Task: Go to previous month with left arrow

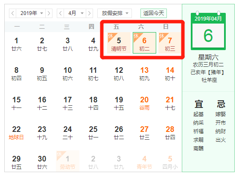Action: pos(61,13)
